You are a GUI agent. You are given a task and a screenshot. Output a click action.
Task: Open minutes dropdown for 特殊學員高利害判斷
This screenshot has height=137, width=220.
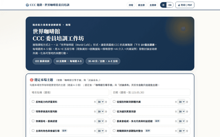[100, 111]
